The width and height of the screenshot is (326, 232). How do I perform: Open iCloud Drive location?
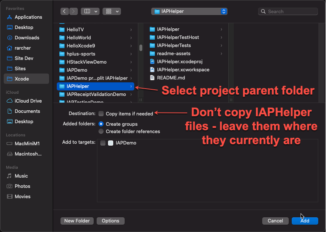point(26,101)
